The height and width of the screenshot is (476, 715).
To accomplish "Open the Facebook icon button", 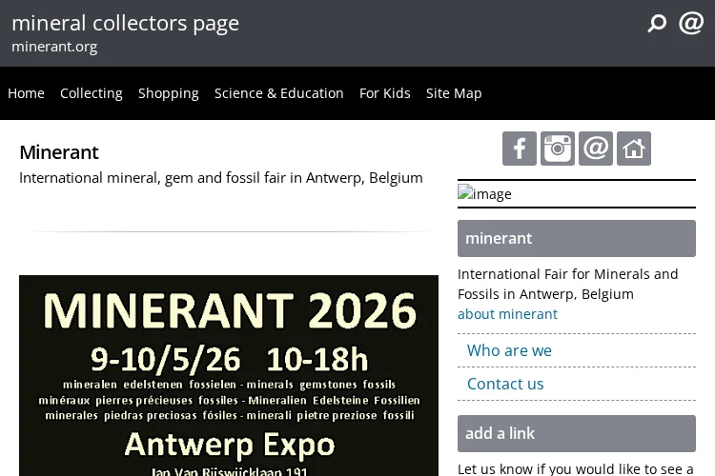I will (520, 149).
